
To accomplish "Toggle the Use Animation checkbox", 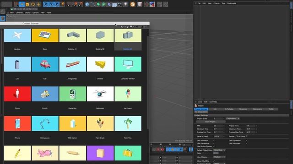I will point(214,141).
